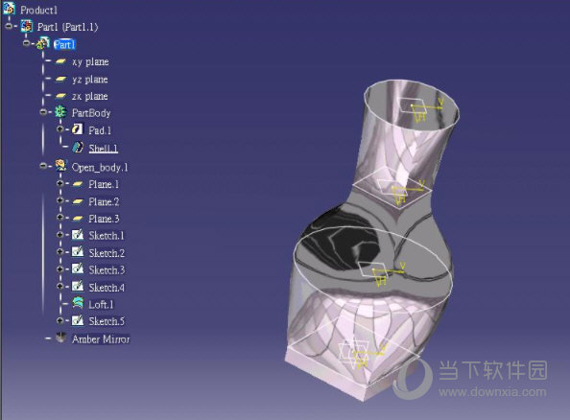Expand the Plane.3 node

coord(60,218)
